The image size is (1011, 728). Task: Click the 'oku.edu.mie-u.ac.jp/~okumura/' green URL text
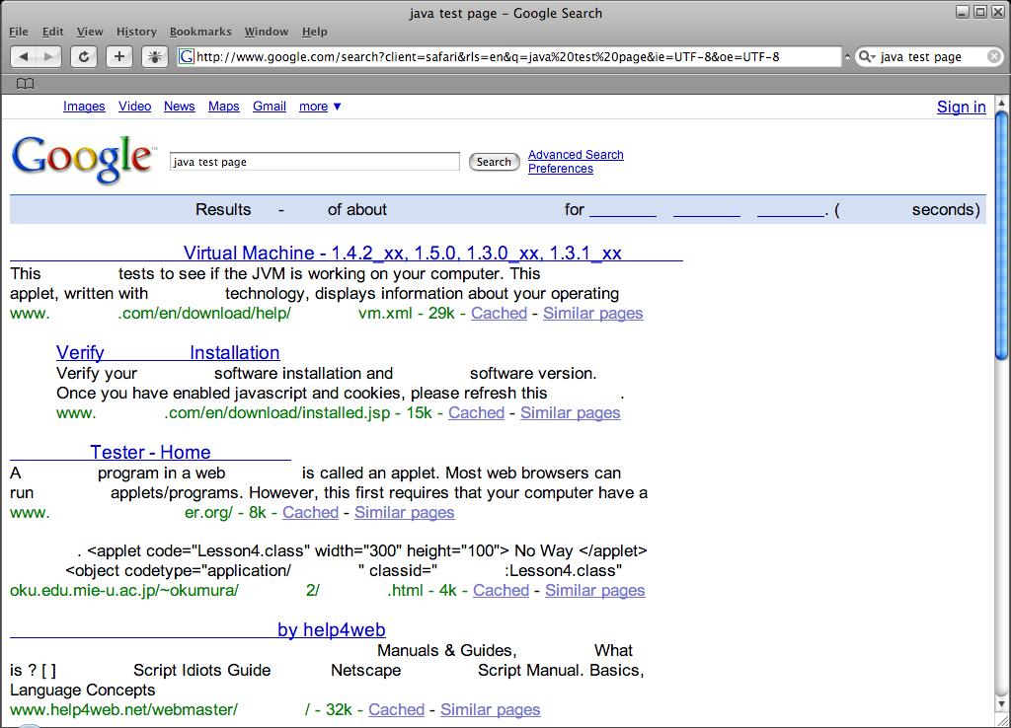[124, 590]
